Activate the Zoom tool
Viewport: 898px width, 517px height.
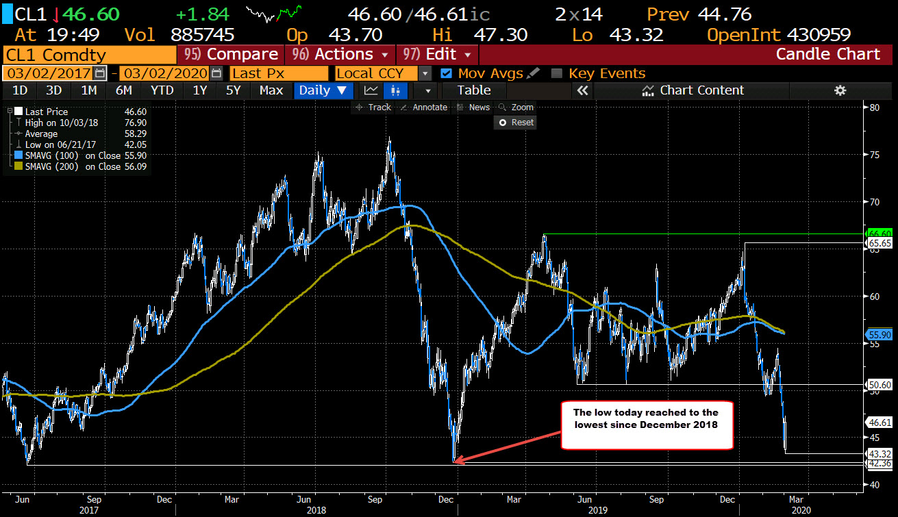pos(516,108)
